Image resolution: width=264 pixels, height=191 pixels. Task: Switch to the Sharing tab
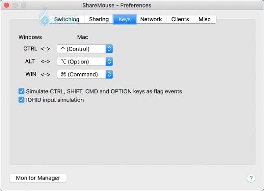99,19
